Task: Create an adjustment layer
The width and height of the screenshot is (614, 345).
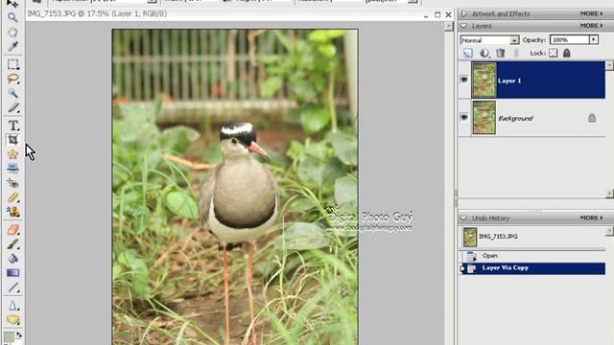Action: tap(484, 54)
